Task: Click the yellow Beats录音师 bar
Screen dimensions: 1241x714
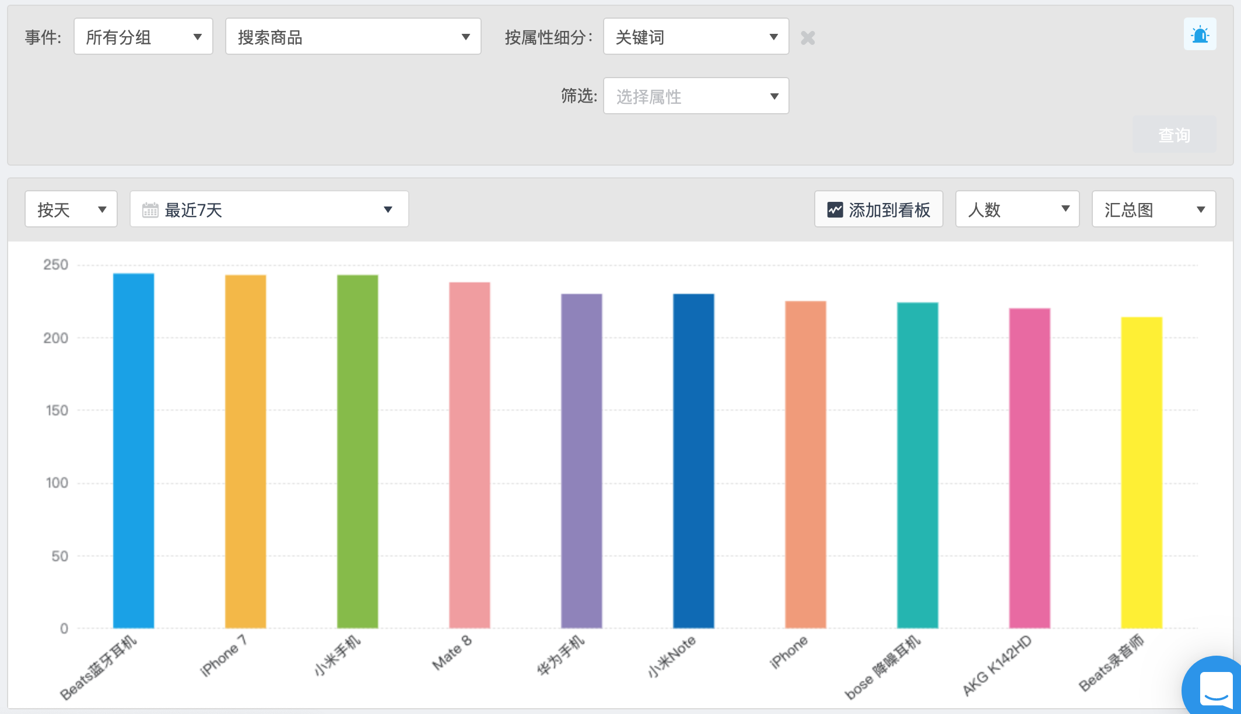Action: click(1141, 473)
